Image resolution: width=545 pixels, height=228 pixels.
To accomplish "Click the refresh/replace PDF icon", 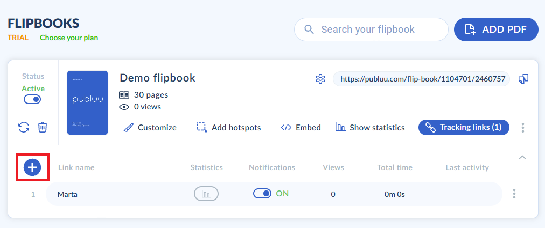I will pos(24,127).
